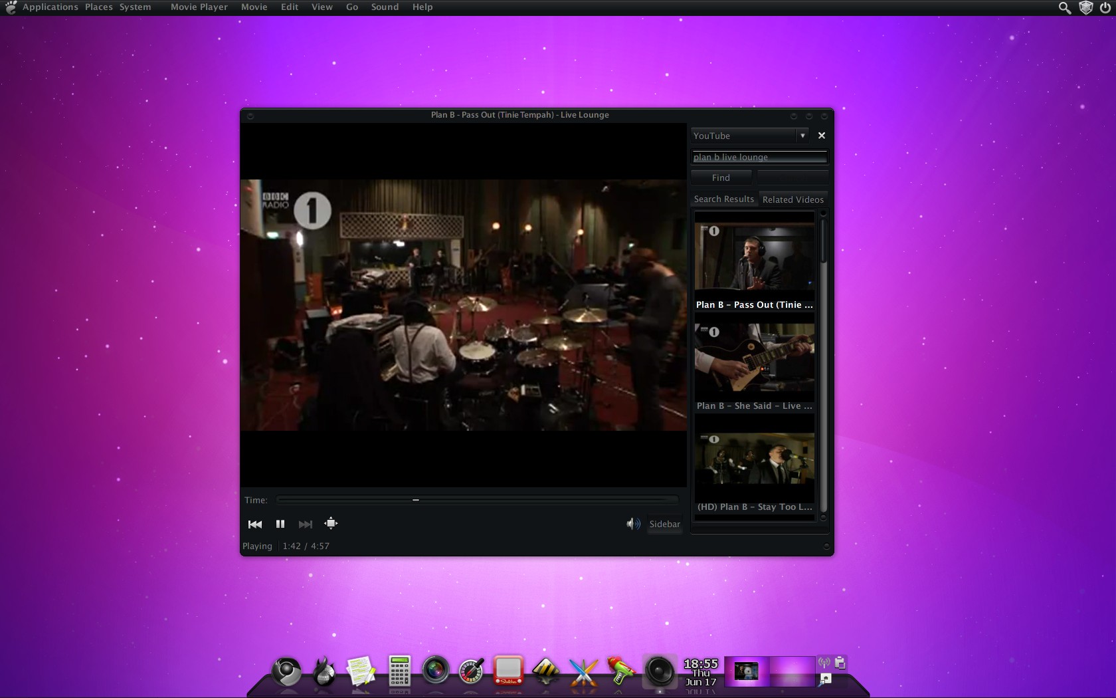1116x698 pixels.
Task: Open the Sound menu
Action: tap(385, 7)
